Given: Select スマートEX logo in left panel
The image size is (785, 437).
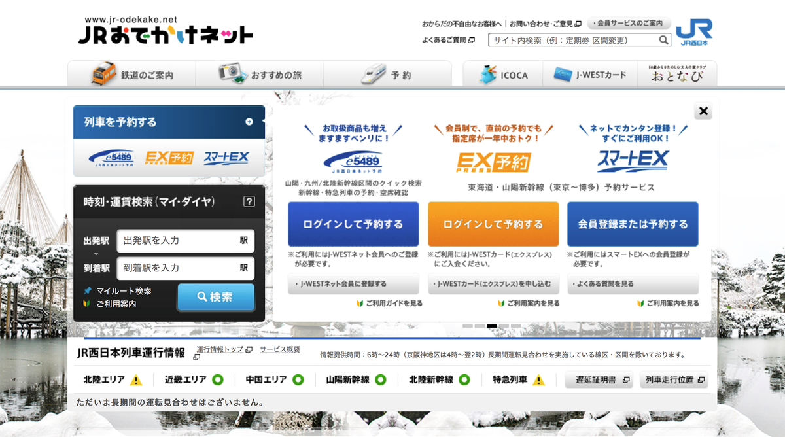Looking at the screenshot, I should [x=226, y=158].
